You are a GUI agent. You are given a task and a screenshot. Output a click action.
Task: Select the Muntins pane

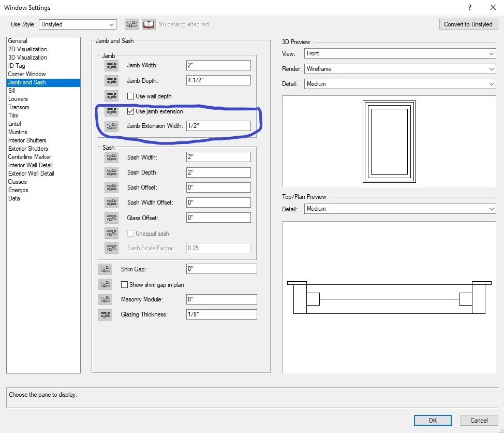tap(18, 132)
